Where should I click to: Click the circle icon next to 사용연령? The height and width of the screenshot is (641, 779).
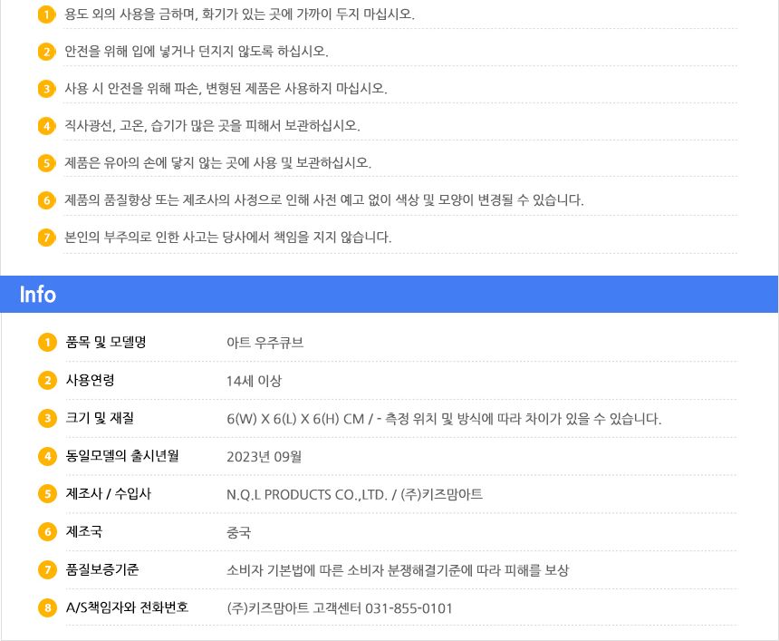point(46,380)
